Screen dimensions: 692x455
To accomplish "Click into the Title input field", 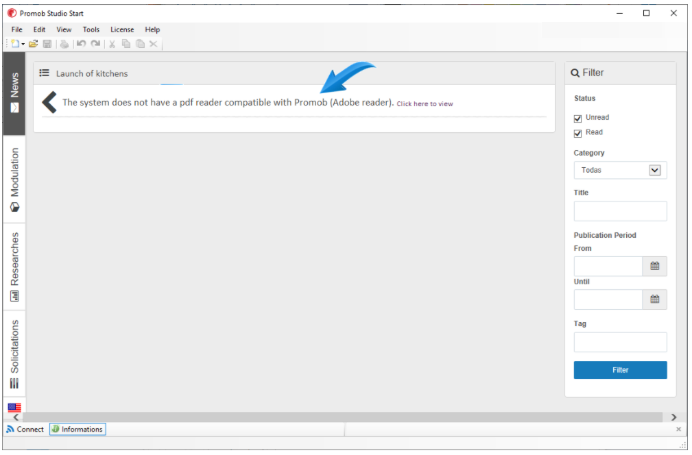I will coord(620,211).
